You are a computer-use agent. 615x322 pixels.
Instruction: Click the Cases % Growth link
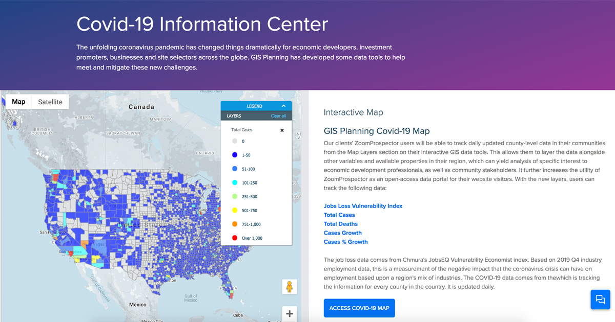(x=345, y=242)
